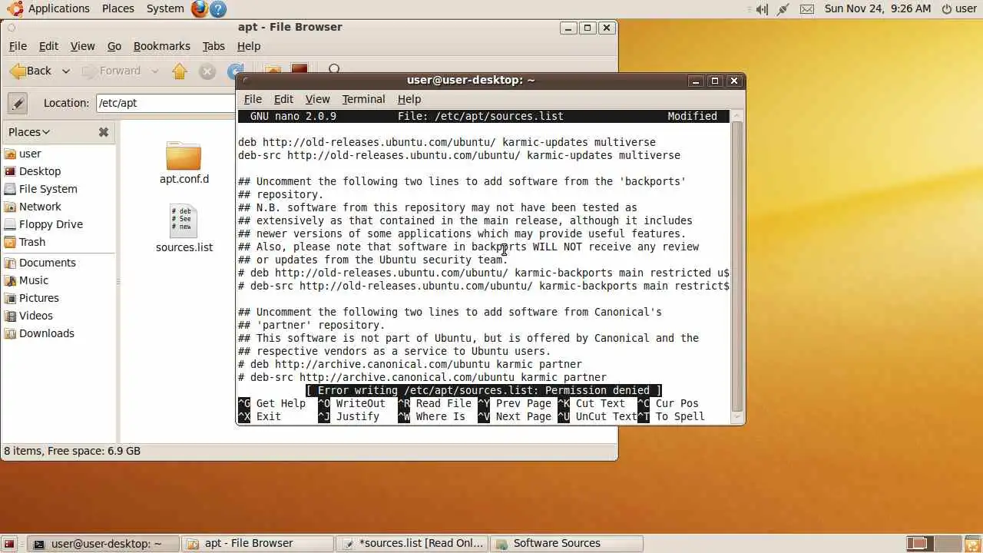Open the Bookmarks menu in File Browser
The image size is (983, 553).
162,46
